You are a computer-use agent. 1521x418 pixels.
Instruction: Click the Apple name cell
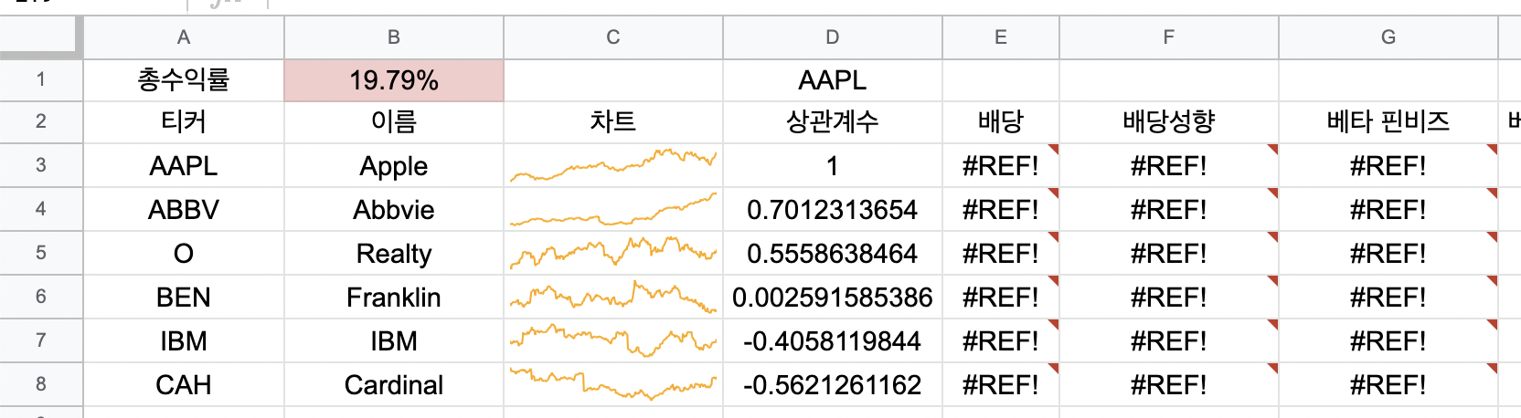394,165
